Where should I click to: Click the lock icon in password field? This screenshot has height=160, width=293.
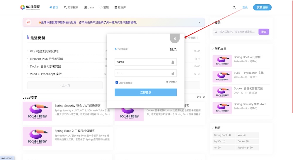173,73
